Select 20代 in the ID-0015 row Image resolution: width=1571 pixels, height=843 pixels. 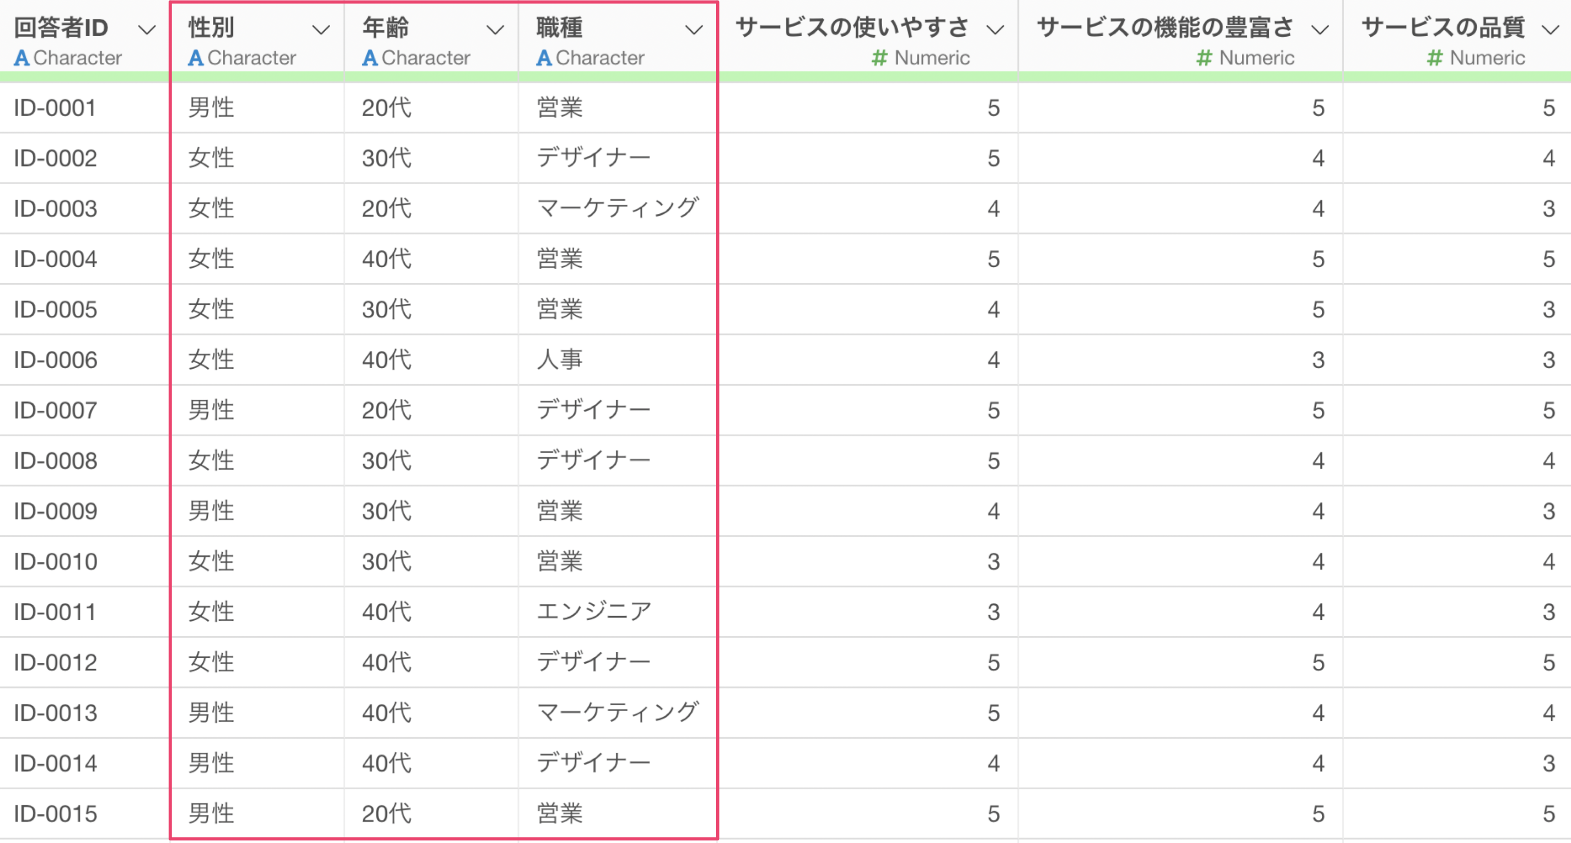[x=386, y=814]
